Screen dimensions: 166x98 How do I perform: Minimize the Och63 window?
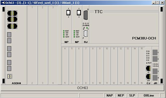[154, 3]
